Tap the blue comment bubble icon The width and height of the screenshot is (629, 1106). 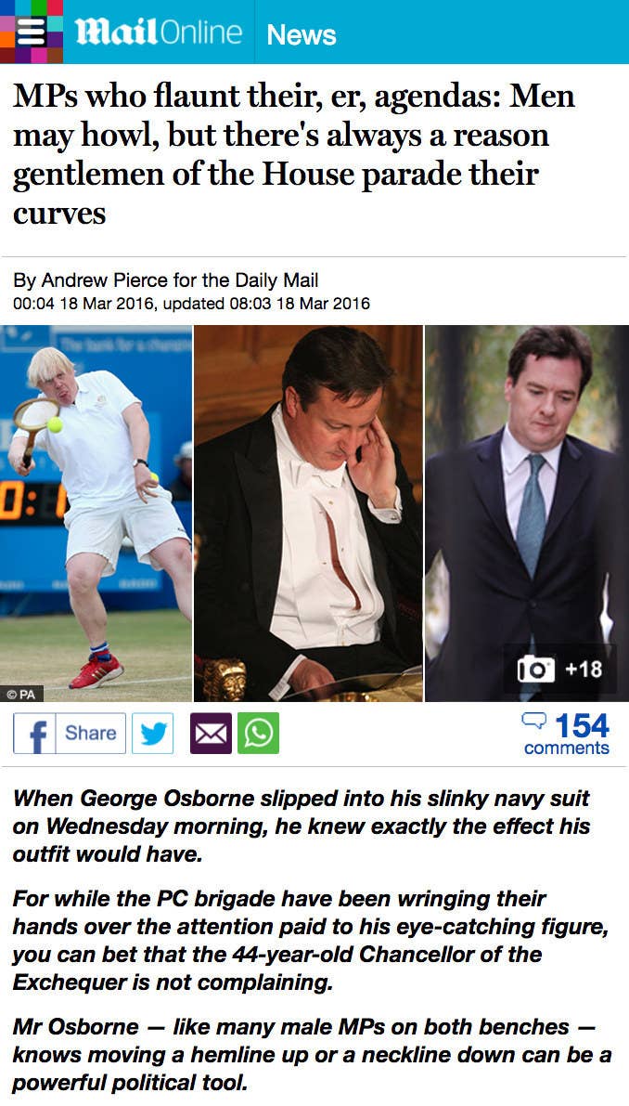(534, 721)
